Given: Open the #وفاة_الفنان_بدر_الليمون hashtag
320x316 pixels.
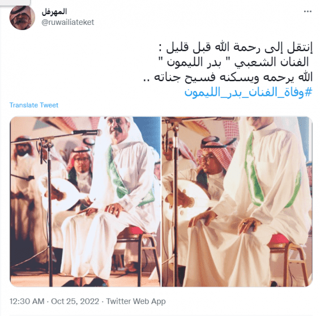Looking at the screenshot, I should click(248, 93).
